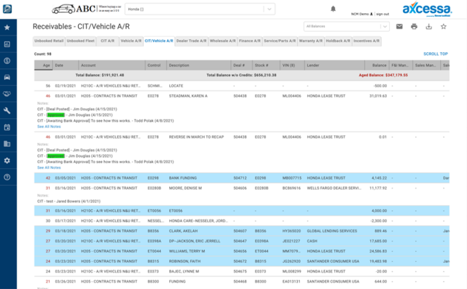Screen dimensions: 467x289
Task: Click the app logo at top left
Action: 7,9
